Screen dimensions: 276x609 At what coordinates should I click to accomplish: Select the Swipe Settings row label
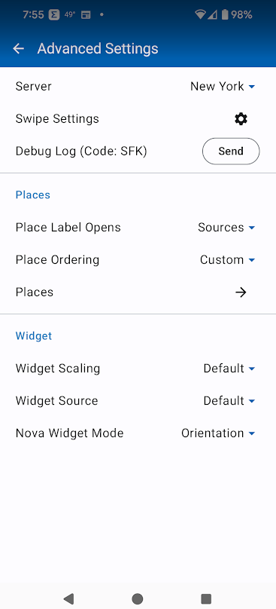(x=57, y=119)
